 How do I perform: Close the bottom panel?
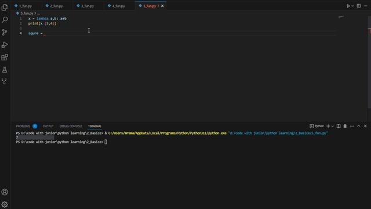coord(365,126)
